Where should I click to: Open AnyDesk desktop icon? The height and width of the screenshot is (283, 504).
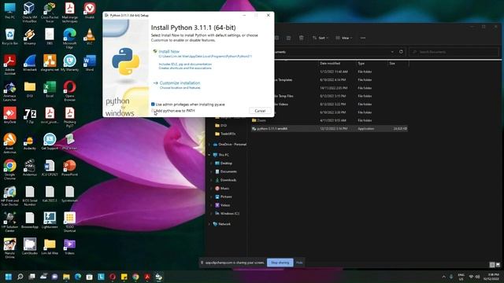click(9, 116)
